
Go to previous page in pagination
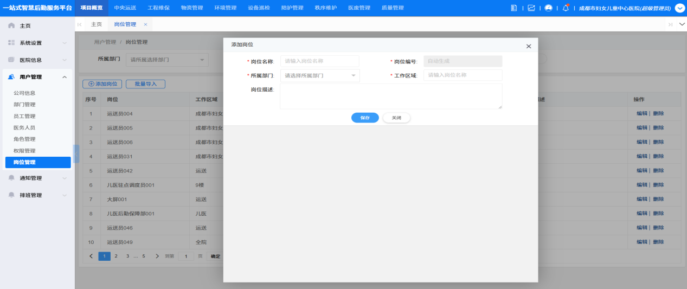(91, 256)
